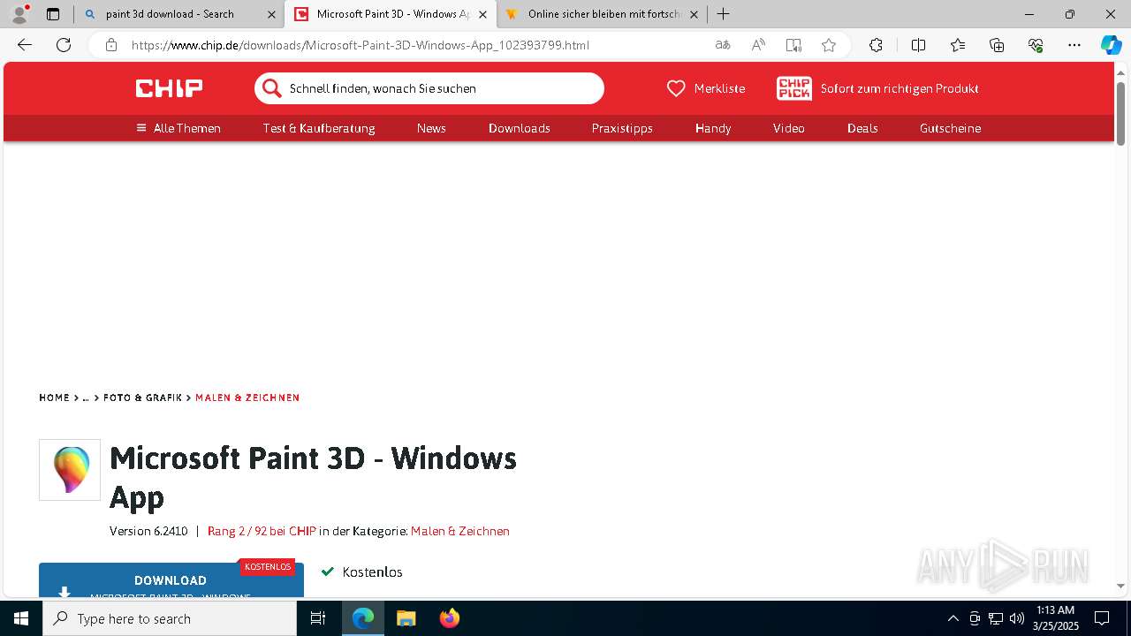This screenshot has height=636, width=1131.
Task: Open the Copilot sidebar icon
Action: click(x=1111, y=45)
